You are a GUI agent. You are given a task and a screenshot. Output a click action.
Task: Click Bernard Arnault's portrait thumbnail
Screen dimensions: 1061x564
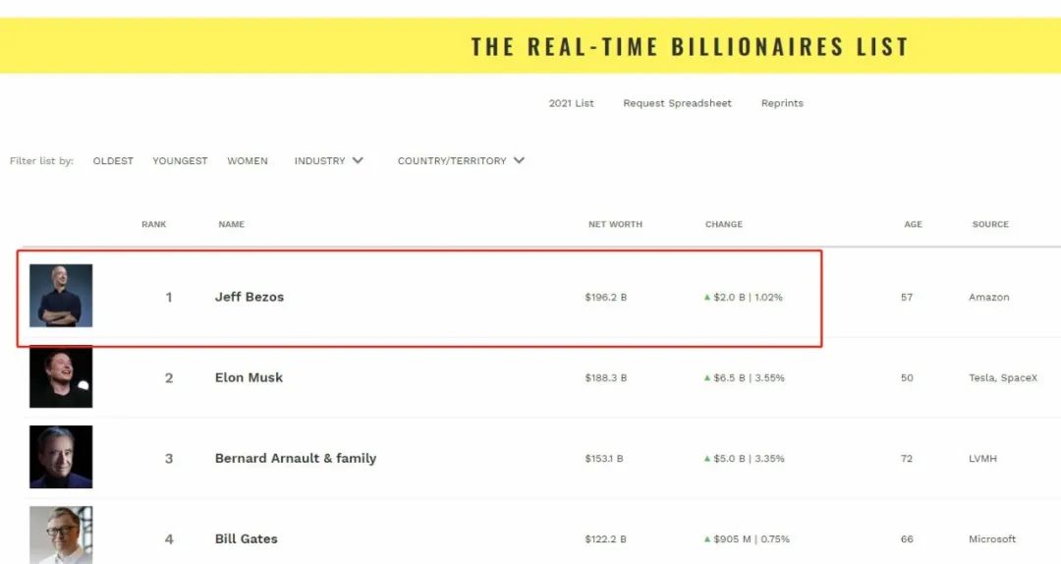point(61,457)
